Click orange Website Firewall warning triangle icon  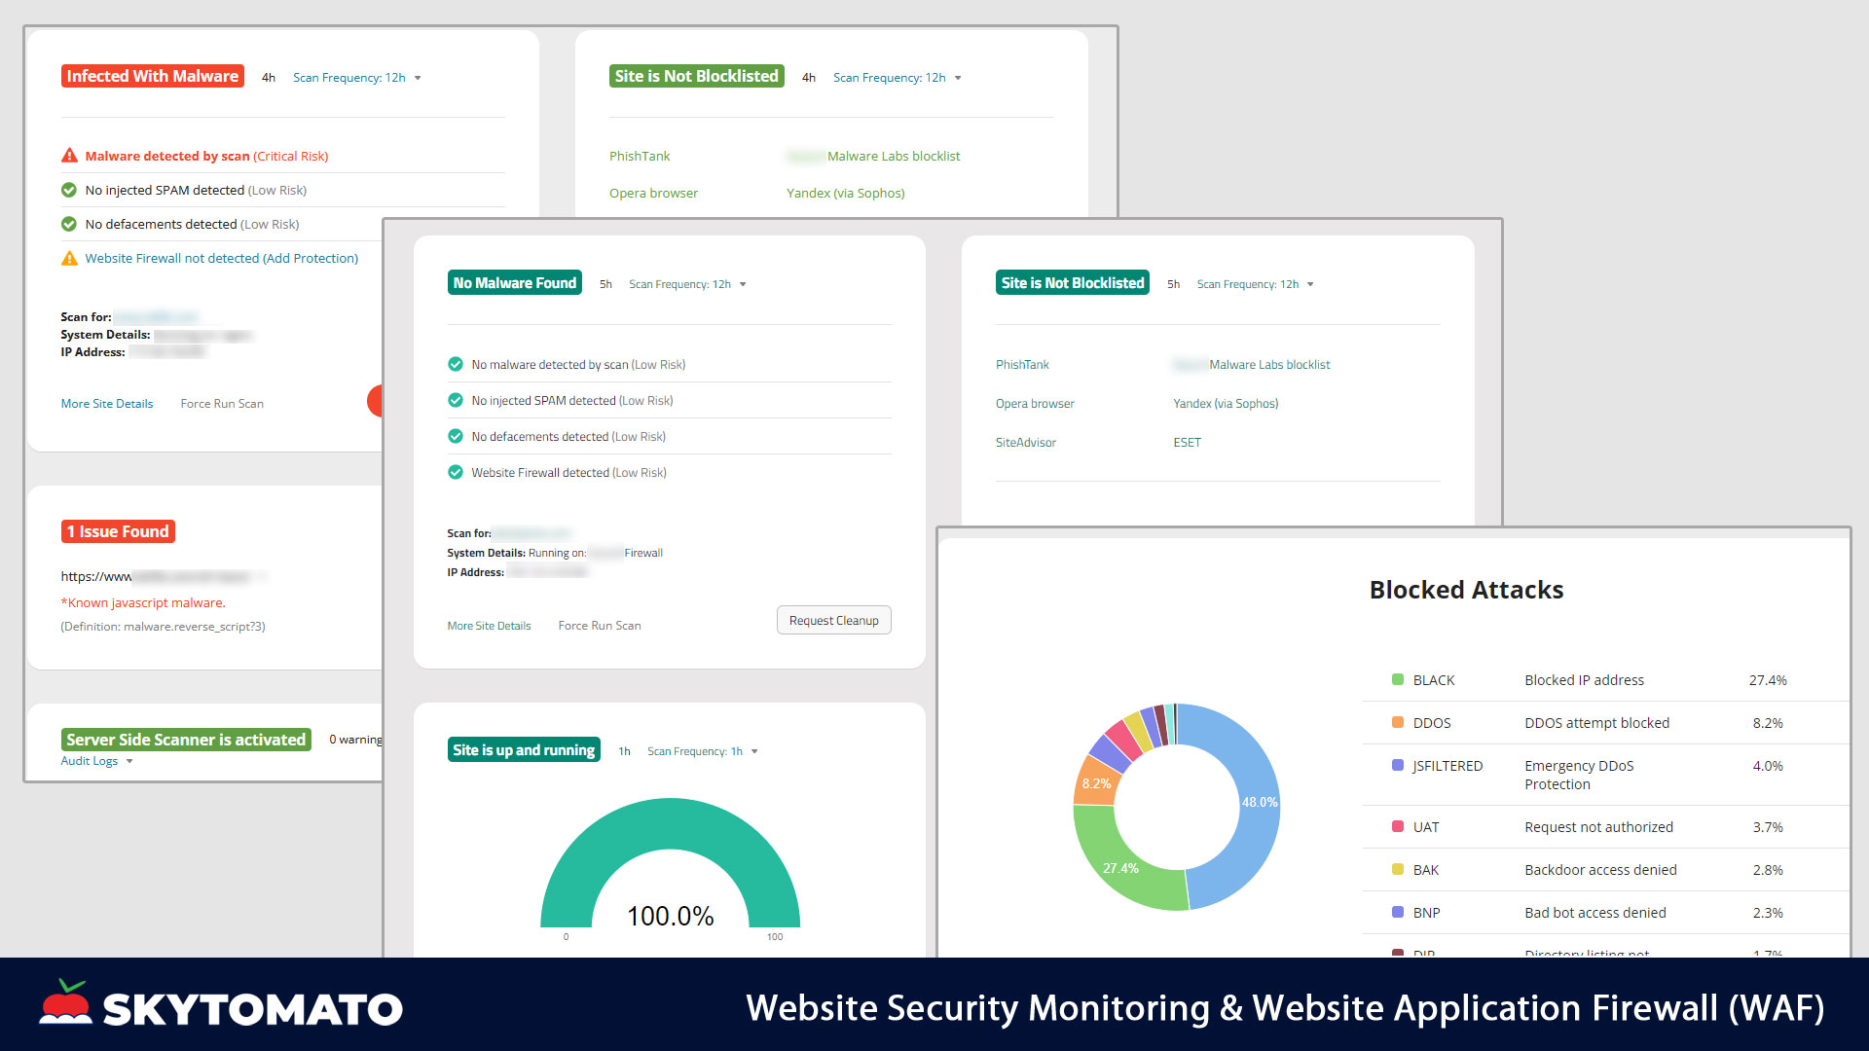(x=69, y=259)
